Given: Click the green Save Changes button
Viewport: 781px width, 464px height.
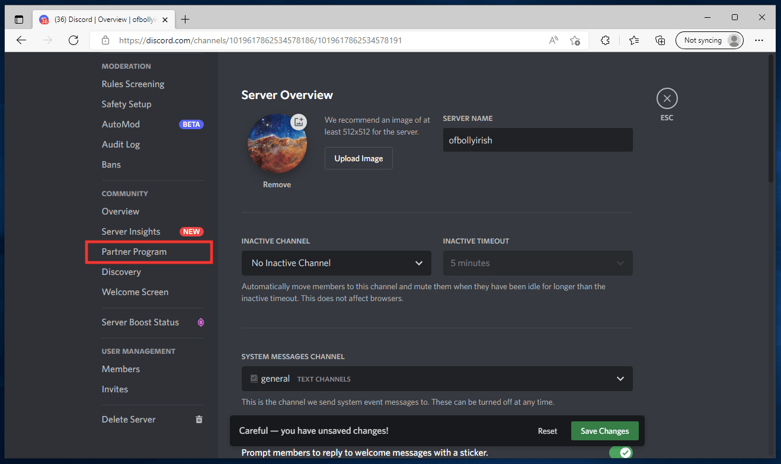Looking at the screenshot, I should [x=604, y=431].
